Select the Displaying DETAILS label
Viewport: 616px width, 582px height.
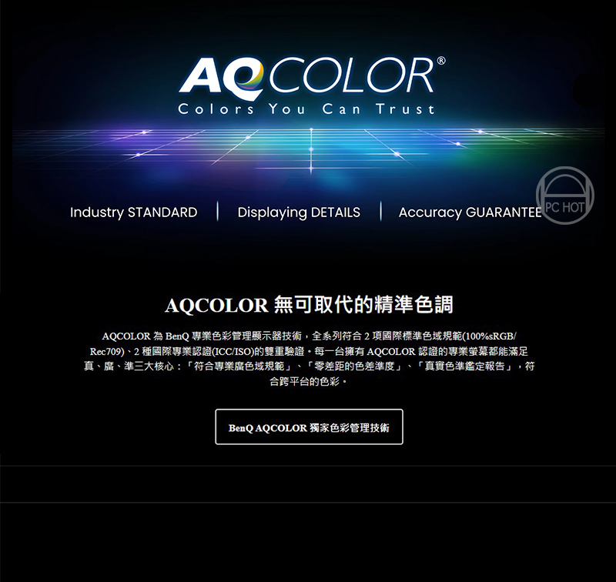coord(299,212)
